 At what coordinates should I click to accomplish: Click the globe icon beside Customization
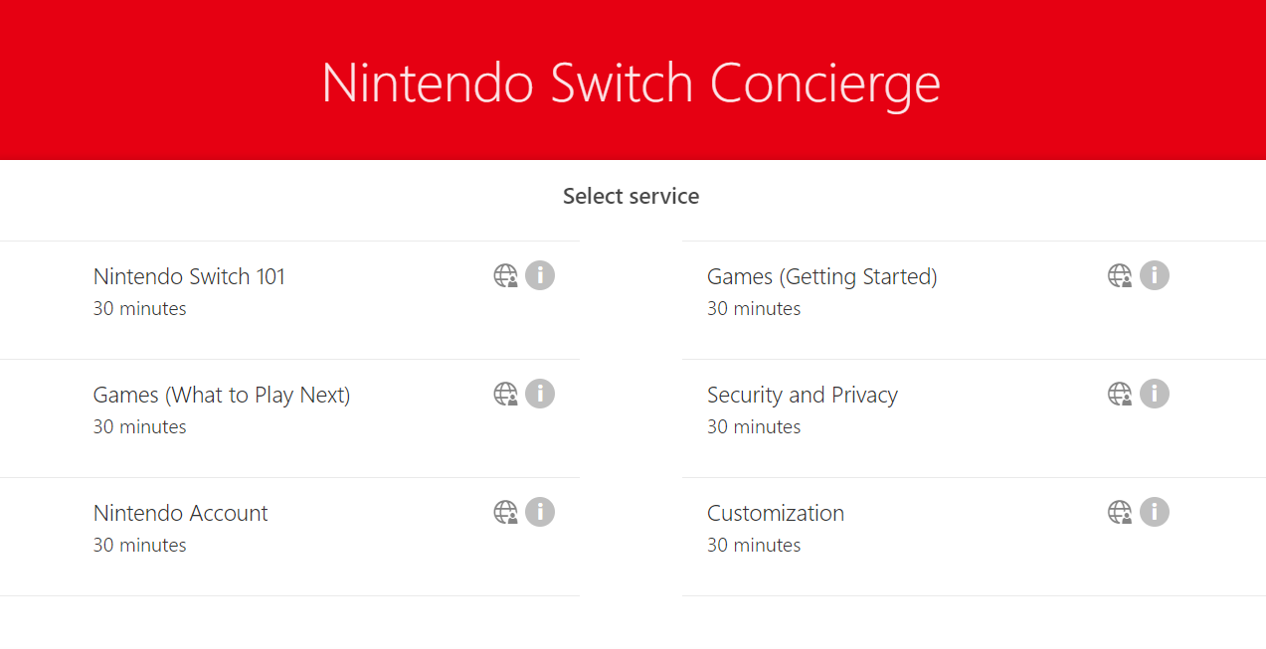1120,512
